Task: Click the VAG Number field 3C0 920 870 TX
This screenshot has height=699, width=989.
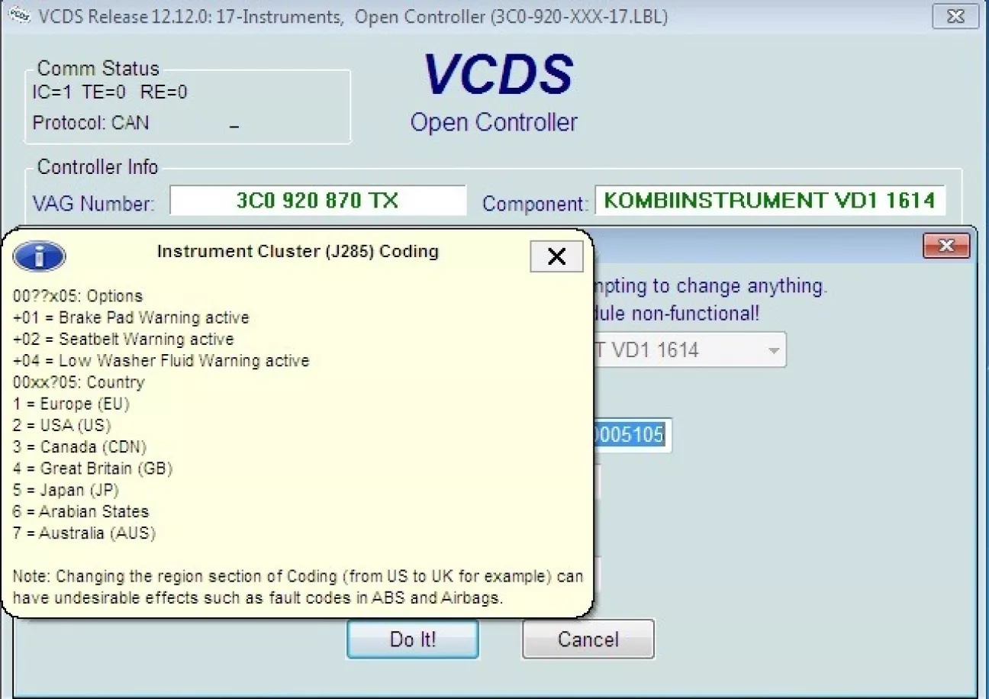Action: [317, 201]
